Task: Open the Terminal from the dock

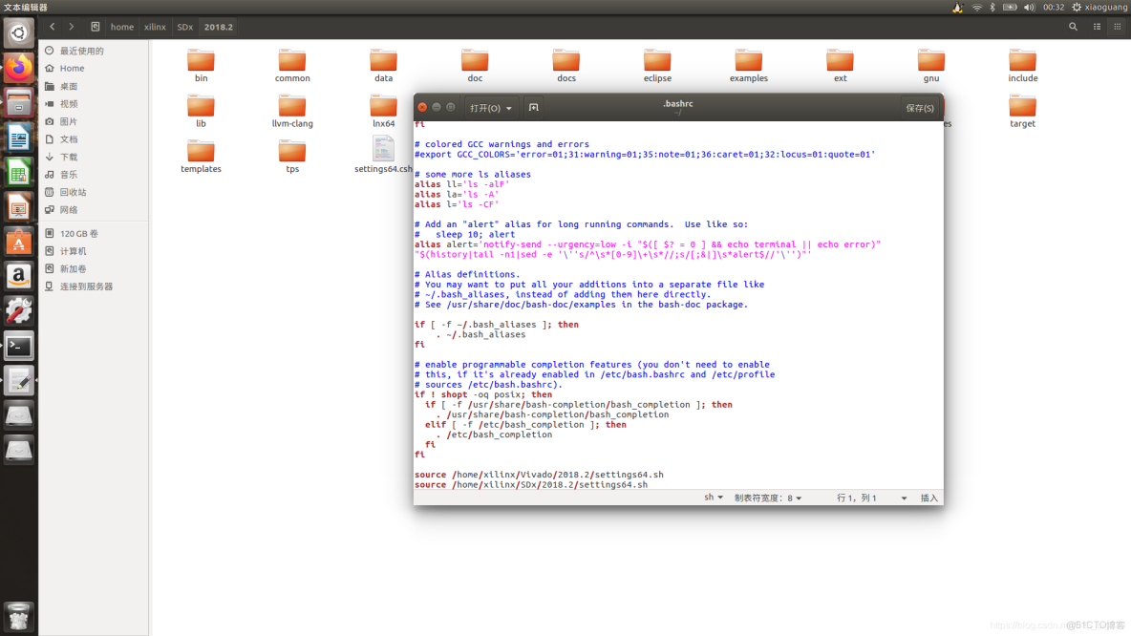Action: 18,346
